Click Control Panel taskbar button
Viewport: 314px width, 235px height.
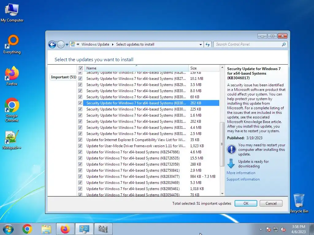[84, 229]
